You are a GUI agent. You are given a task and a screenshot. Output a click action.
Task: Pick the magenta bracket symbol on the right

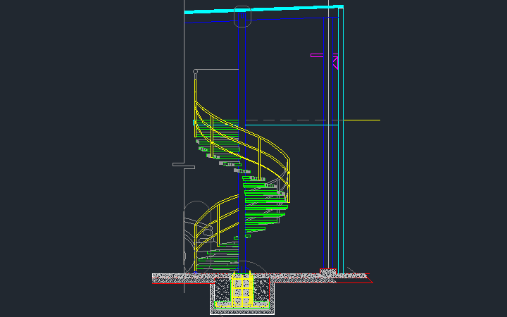(x=325, y=61)
